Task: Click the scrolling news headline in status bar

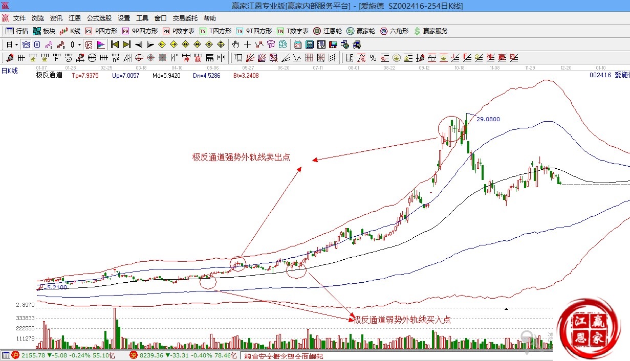Action: 284,356
